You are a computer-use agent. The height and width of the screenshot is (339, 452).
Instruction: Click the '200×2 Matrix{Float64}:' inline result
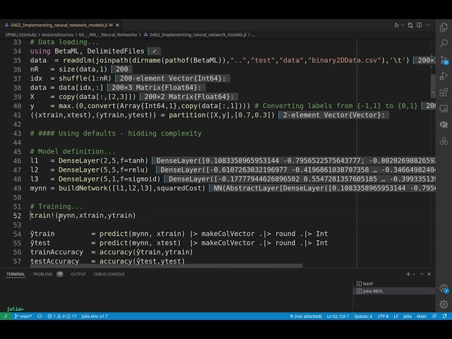(x=189, y=97)
